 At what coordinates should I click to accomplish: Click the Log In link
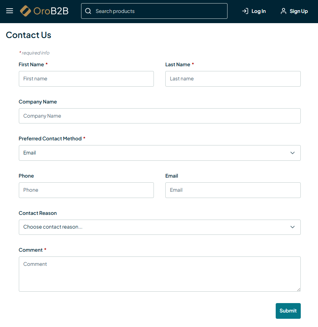click(x=258, y=11)
